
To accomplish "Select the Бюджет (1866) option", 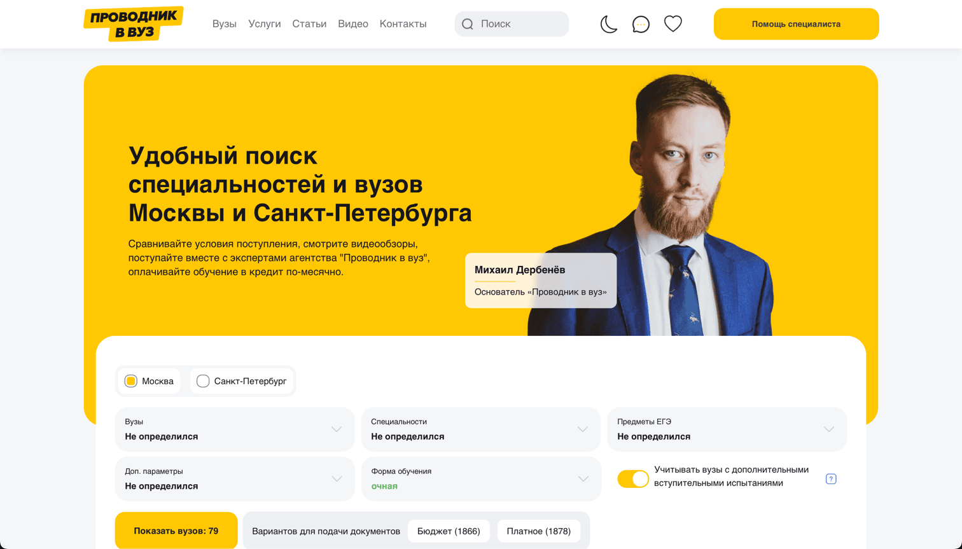I will [449, 531].
